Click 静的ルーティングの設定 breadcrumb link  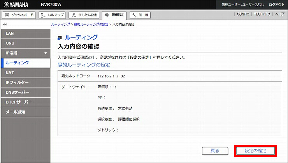coord(91,25)
